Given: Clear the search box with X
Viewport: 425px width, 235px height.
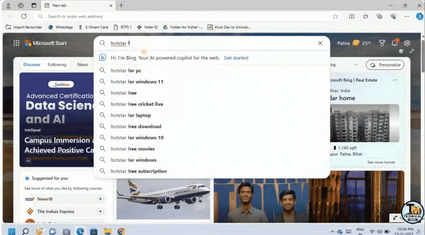Looking at the screenshot, I should 320,43.
